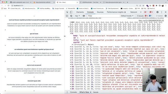The width and height of the screenshot is (168, 94).
Task: Switch to the Network tab
Action: (x=134, y=12)
